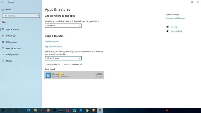Open Task View on the taskbar
This screenshot has width=201, height=113.
pyautogui.click(x=22, y=110)
